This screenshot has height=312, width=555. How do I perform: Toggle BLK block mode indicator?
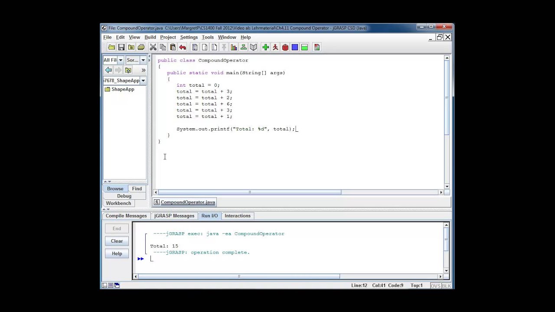[x=446, y=286]
